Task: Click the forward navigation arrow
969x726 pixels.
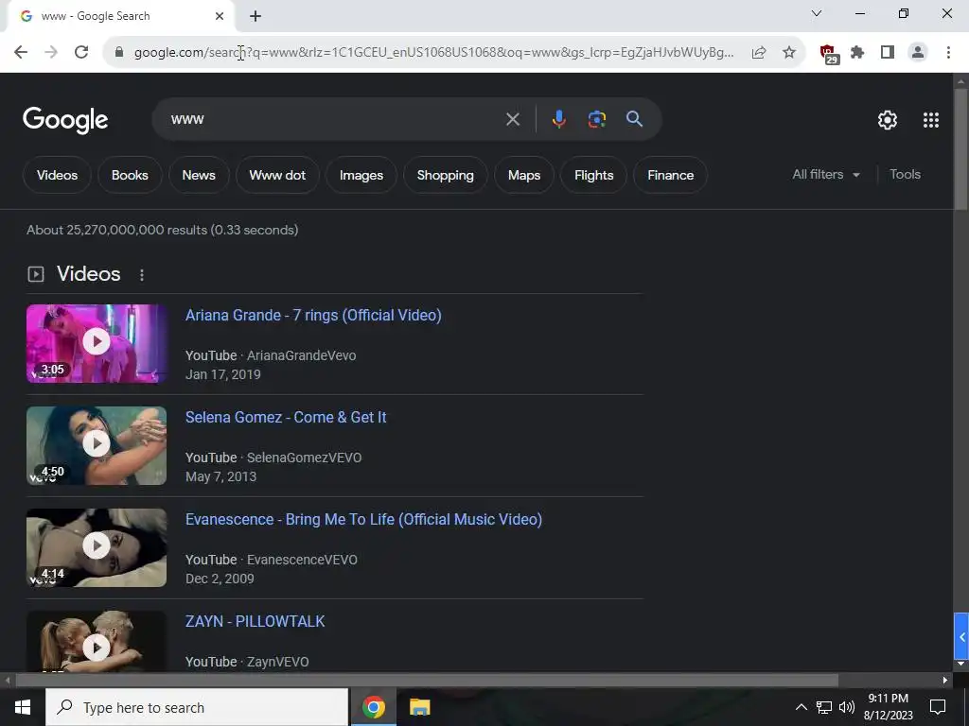Action: pyautogui.click(x=51, y=53)
